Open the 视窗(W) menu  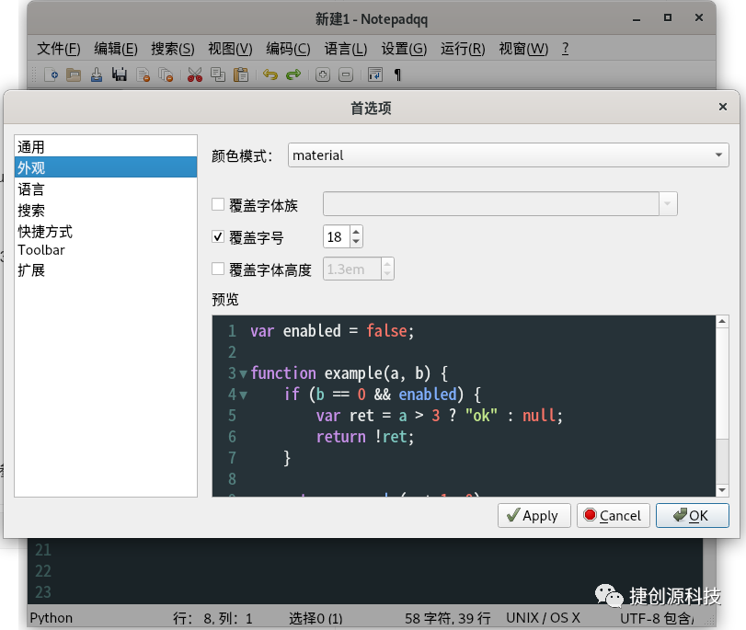coord(523,49)
